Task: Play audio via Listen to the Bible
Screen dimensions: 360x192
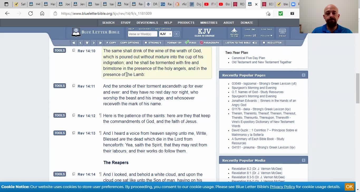Action: (241, 43)
